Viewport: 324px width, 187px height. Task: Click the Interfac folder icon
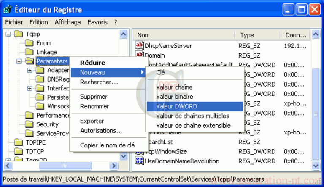pyautogui.click(x=40, y=88)
